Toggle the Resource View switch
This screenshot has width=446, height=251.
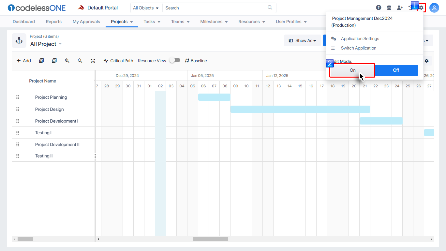[x=175, y=60]
